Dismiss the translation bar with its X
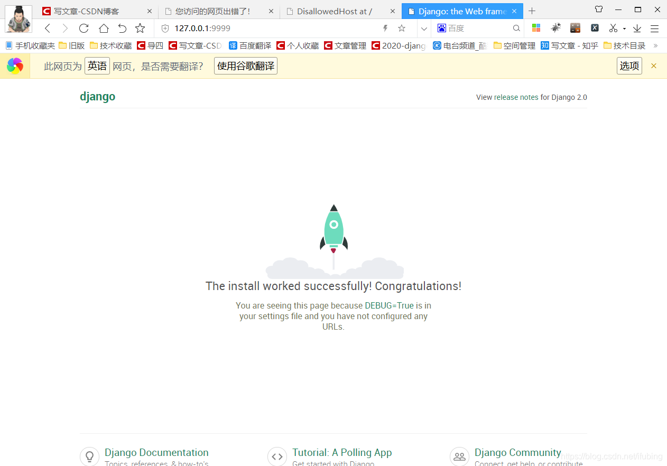This screenshot has height=466, width=667. [654, 66]
